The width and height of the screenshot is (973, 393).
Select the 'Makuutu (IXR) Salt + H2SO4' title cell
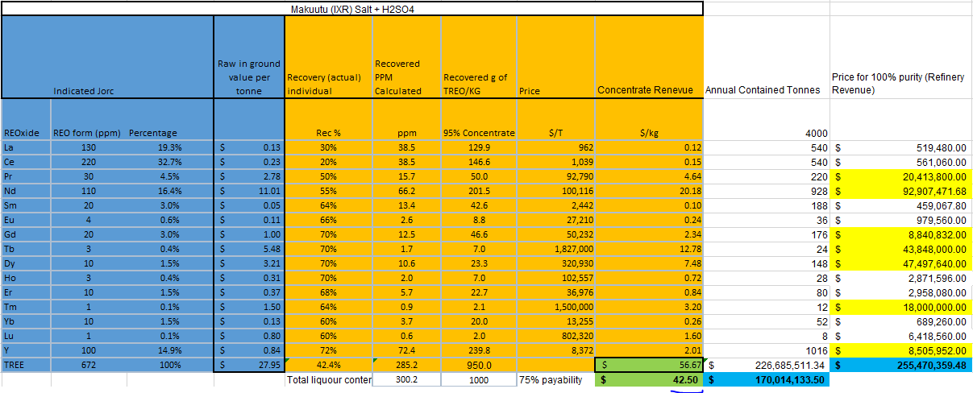[x=351, y=8]
